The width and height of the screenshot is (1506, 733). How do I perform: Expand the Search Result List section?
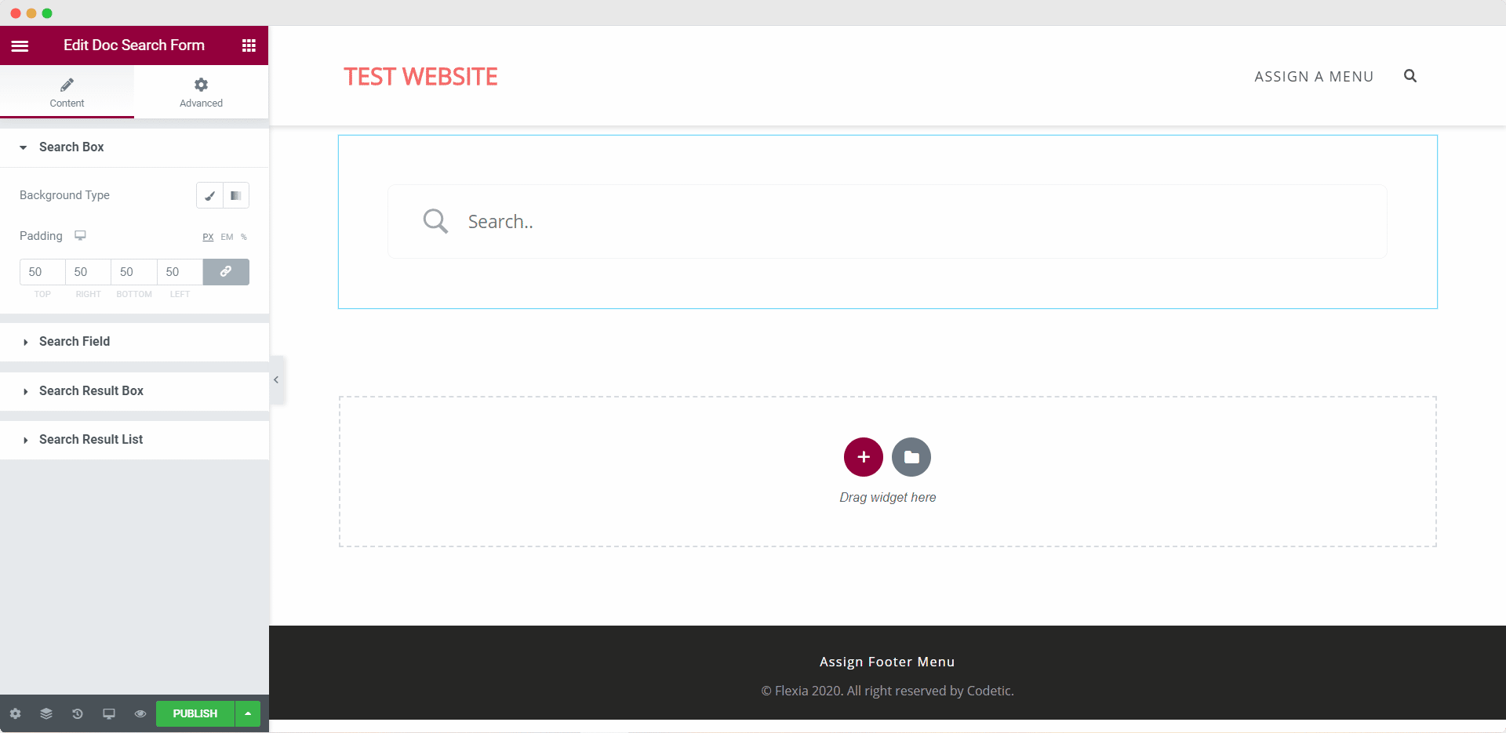point(91,440)
